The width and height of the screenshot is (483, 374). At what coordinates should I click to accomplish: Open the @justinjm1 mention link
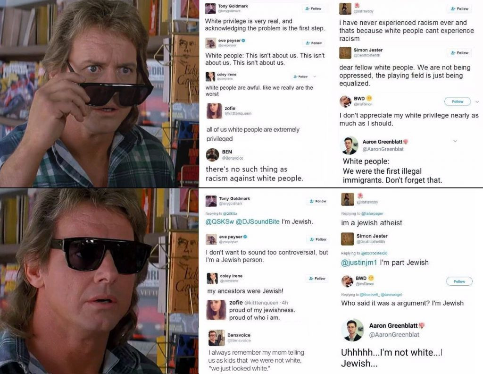(359, 263)
